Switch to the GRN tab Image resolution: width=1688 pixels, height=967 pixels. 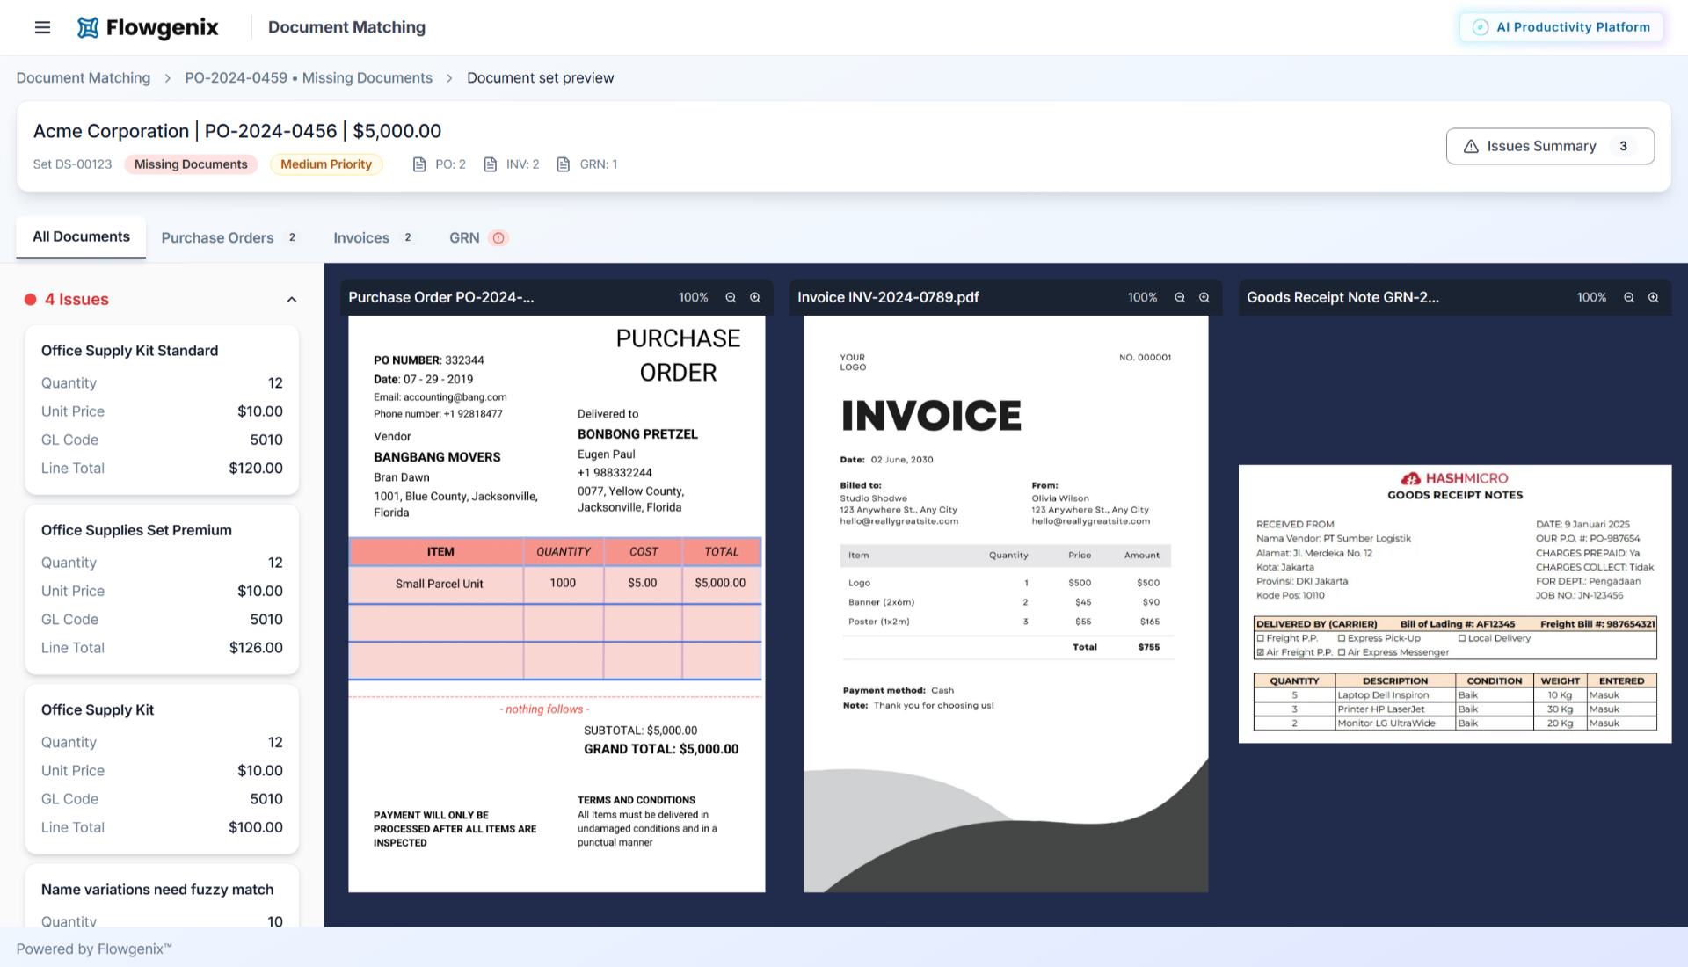[x=478, y=237]
